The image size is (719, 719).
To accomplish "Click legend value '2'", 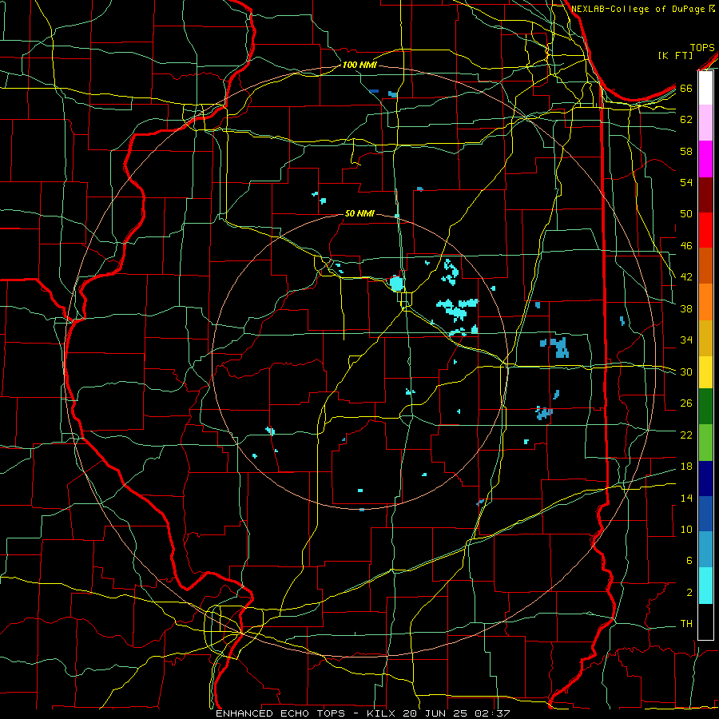I will coord(689,593).
